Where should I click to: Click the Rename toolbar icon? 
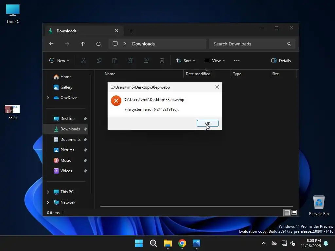(x=131, y=60)
